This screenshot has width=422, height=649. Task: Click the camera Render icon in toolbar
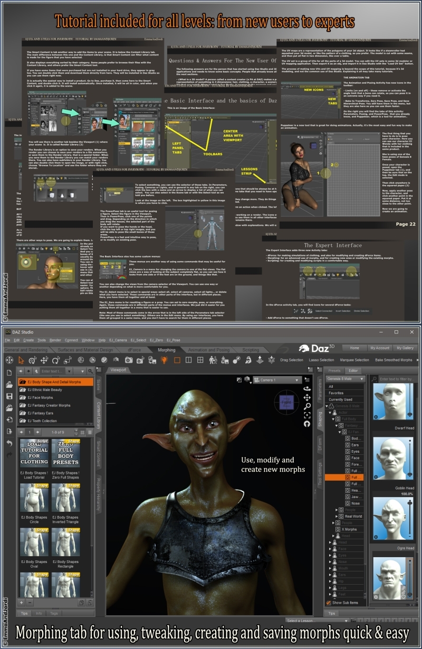(x=129, y=360)
